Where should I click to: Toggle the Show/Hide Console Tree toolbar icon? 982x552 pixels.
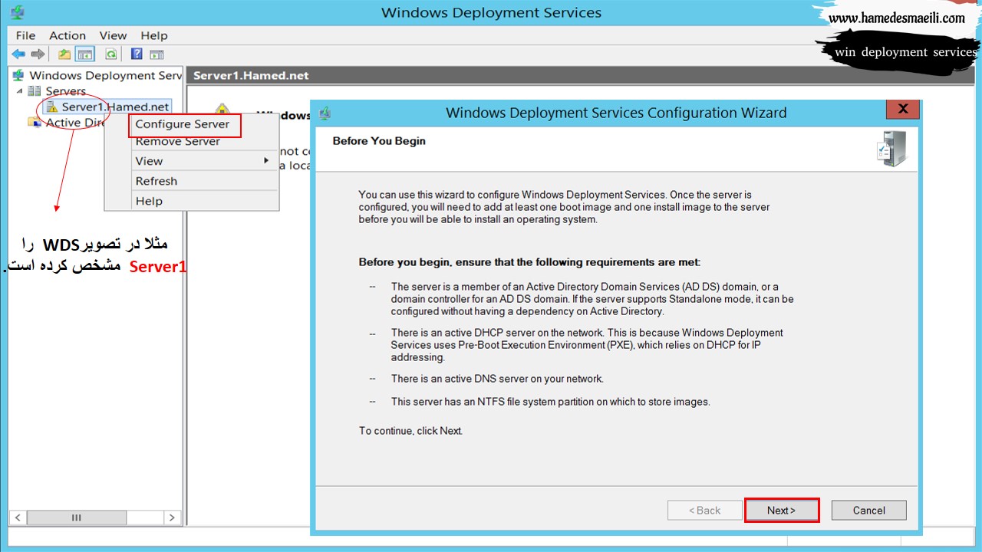pyautogui.click(x=84, y=54)
